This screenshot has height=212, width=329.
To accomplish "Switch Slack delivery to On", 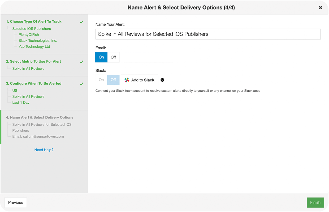I will tap(101, 80).
